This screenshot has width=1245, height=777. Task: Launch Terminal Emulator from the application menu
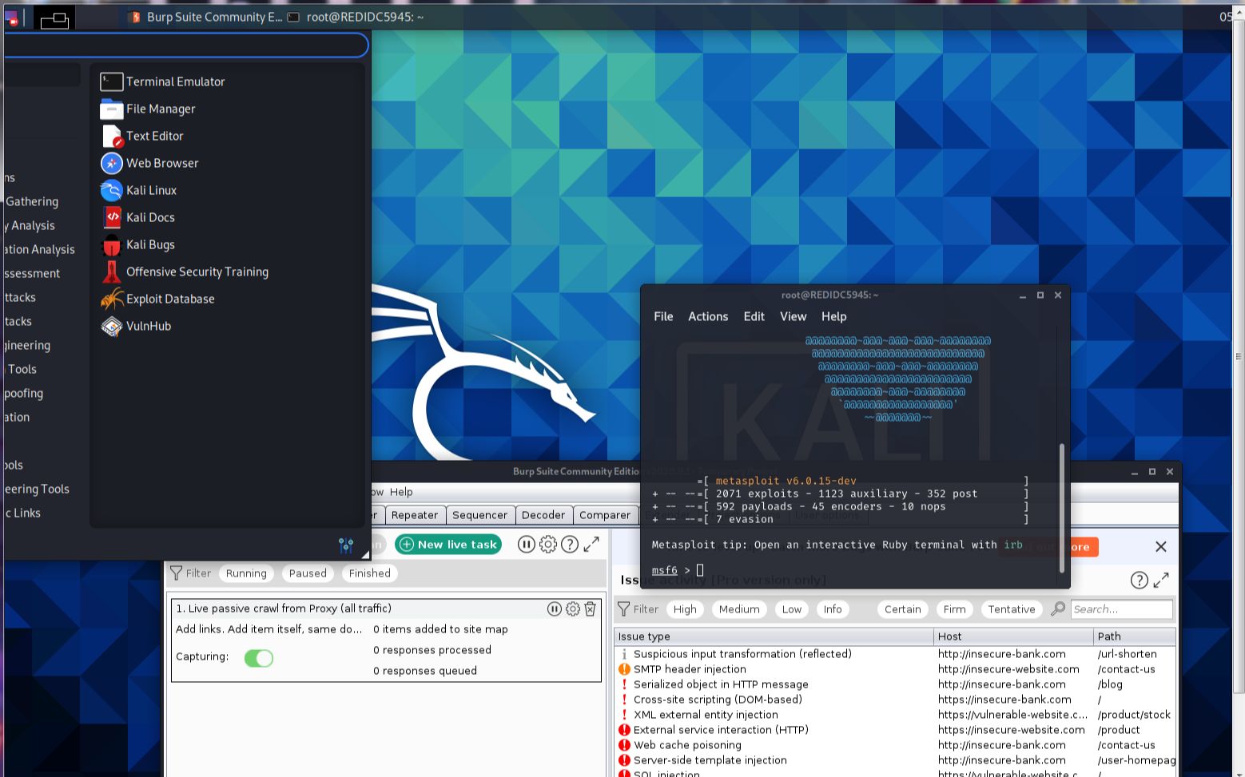pos(162,81)
